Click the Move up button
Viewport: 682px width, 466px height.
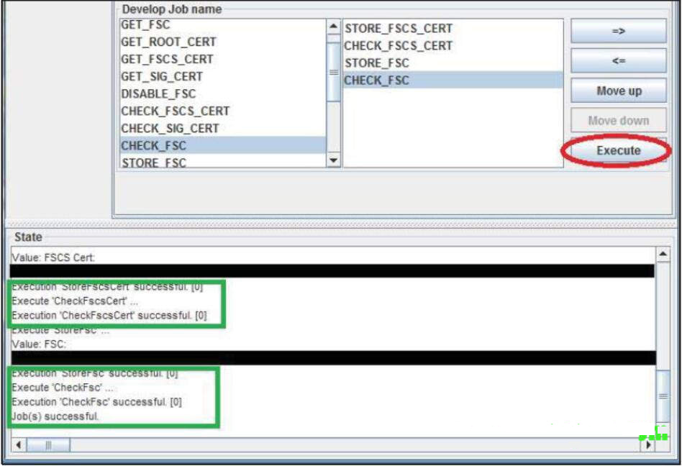(618, 91)
